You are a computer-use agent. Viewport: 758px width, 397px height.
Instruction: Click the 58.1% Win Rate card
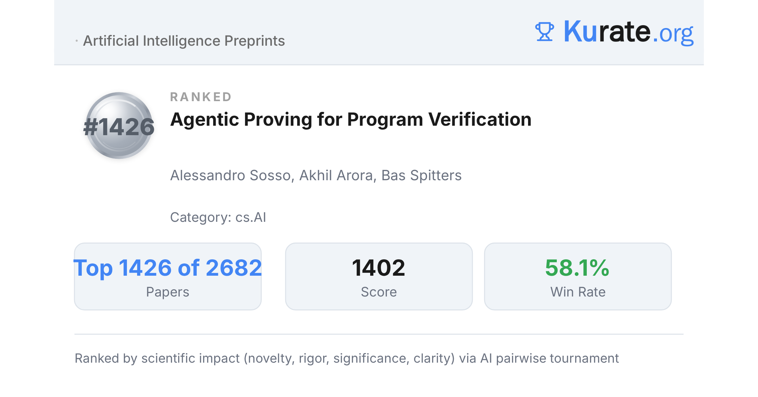click(x=578, y=276)
